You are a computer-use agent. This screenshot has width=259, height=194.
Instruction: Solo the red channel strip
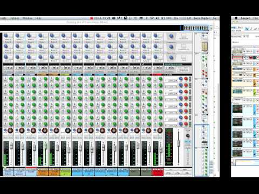[160, 137]
